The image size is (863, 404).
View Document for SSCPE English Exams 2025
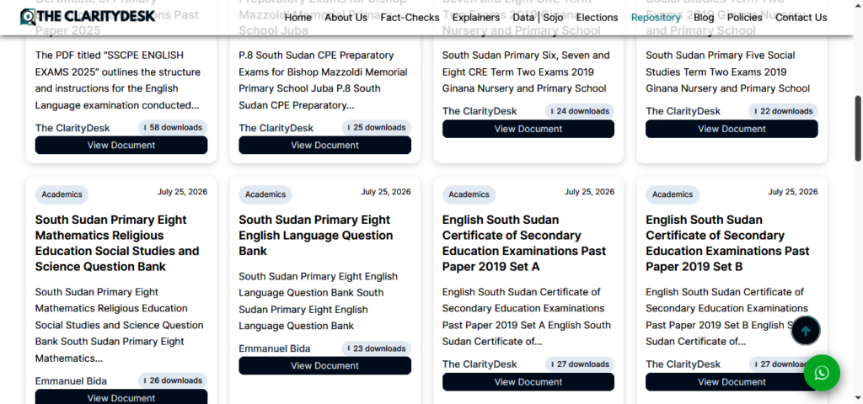click(x=121, y=145)
